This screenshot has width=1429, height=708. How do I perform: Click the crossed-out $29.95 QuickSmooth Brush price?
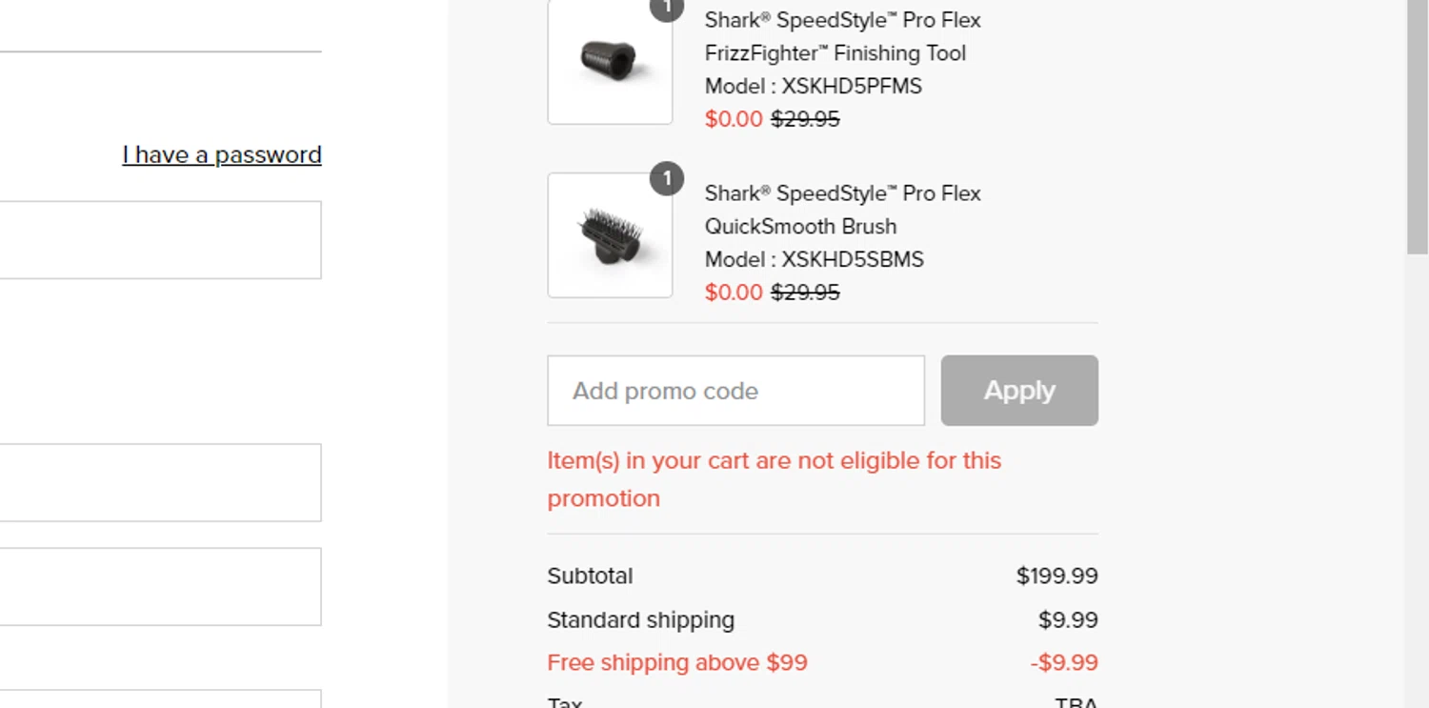point(805,293)
